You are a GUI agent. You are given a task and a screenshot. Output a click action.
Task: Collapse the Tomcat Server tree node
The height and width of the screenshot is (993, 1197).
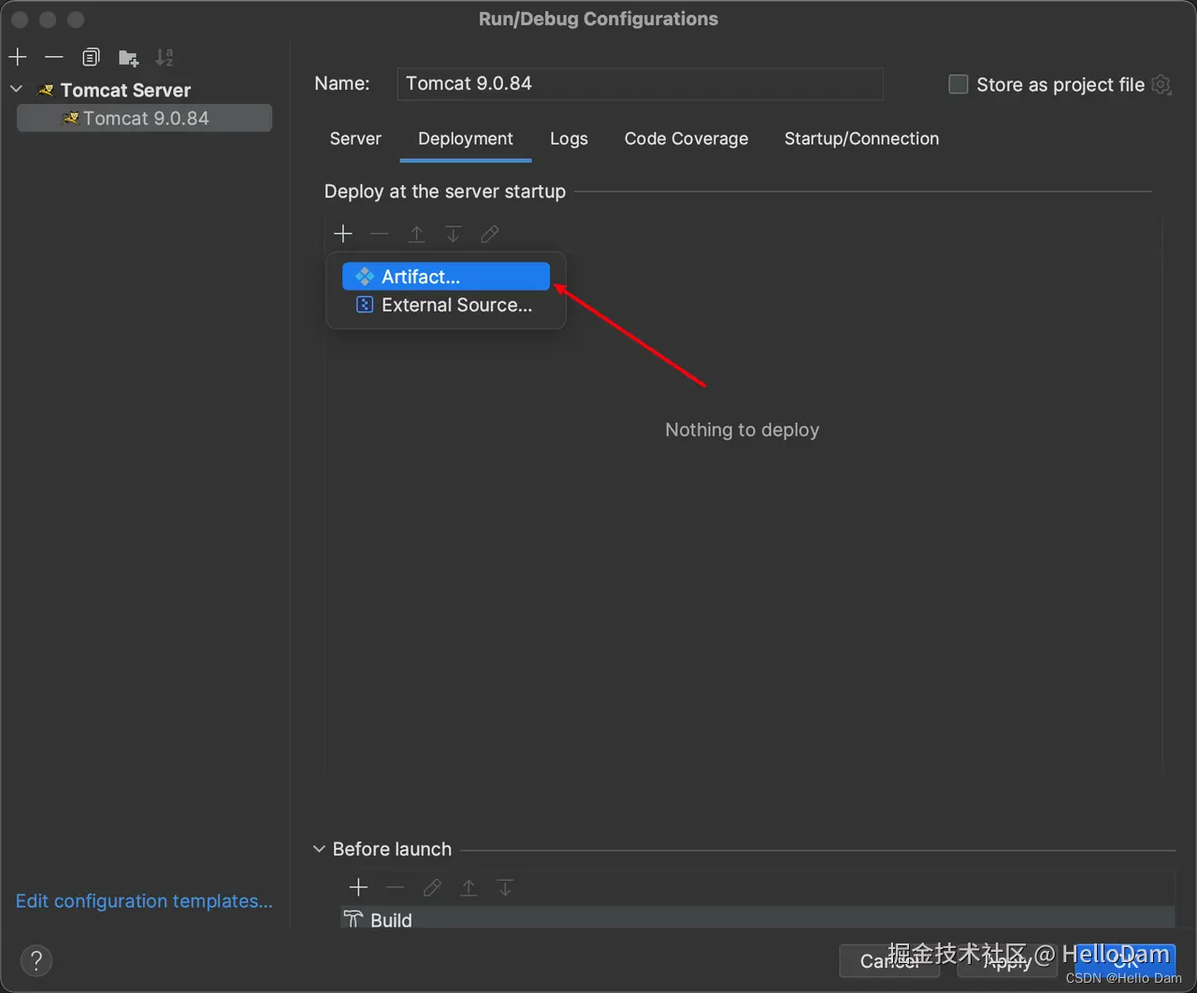tap(16, 90)
